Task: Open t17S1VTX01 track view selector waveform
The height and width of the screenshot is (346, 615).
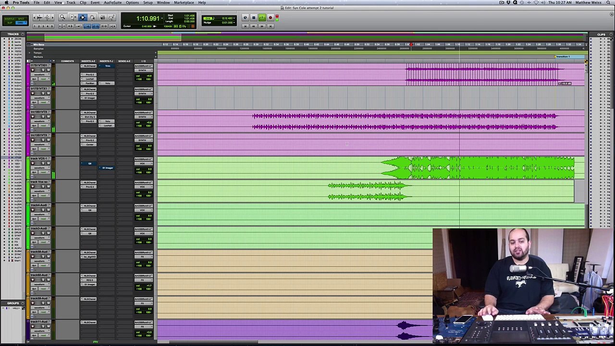Action: click(x=40, y=74)
